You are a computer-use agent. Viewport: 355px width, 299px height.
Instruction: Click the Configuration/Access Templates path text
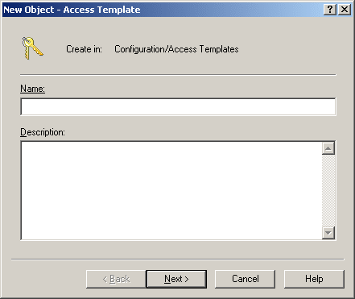click(x=176, y=49)
